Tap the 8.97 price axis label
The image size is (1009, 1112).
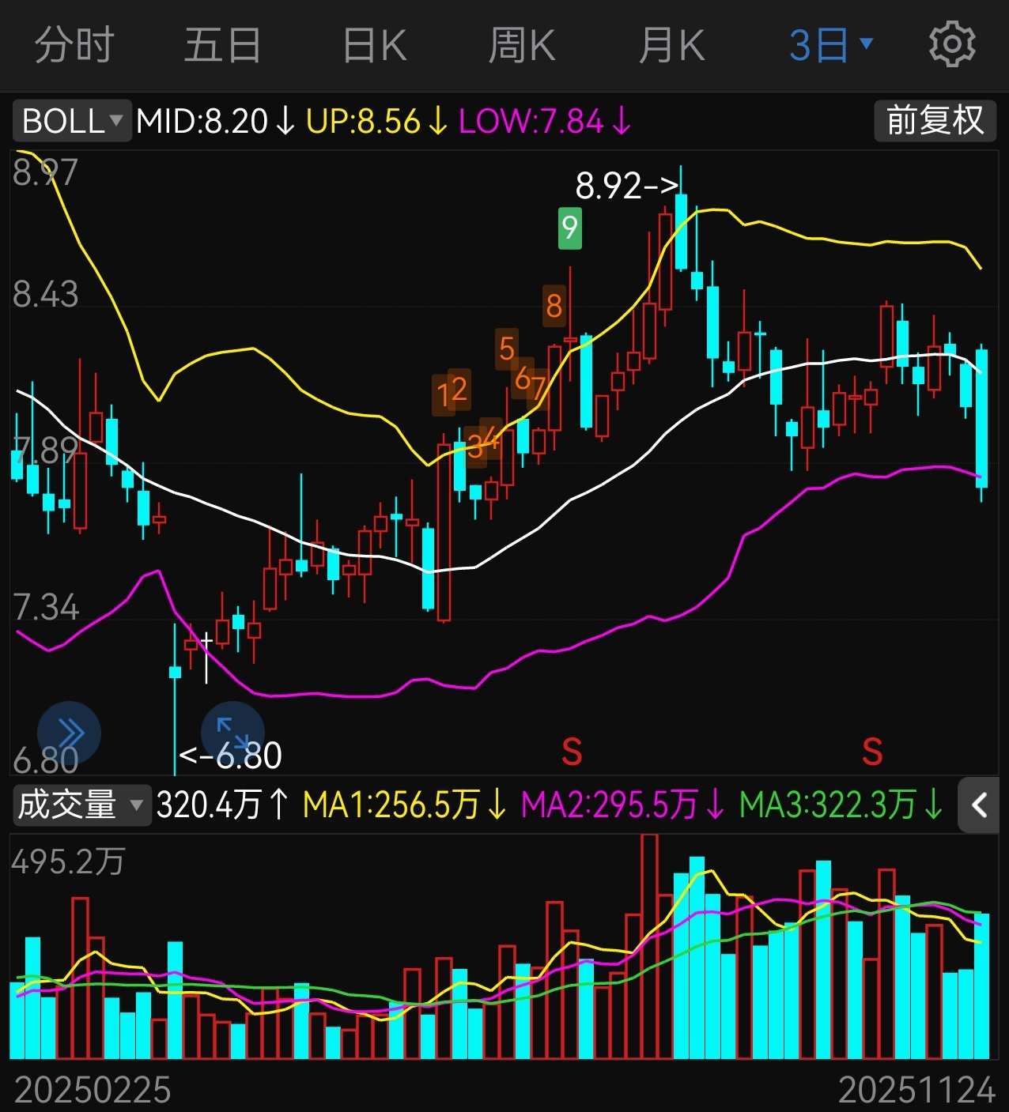(x=45, y=172)
